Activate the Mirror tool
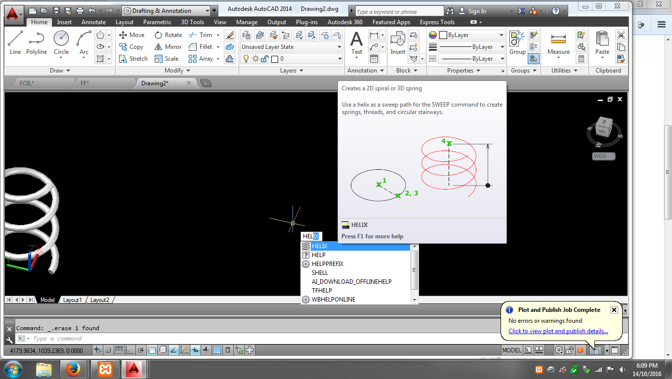Viewport: 672px width, 379px height. pyautogui.click(x=168, y=46)
